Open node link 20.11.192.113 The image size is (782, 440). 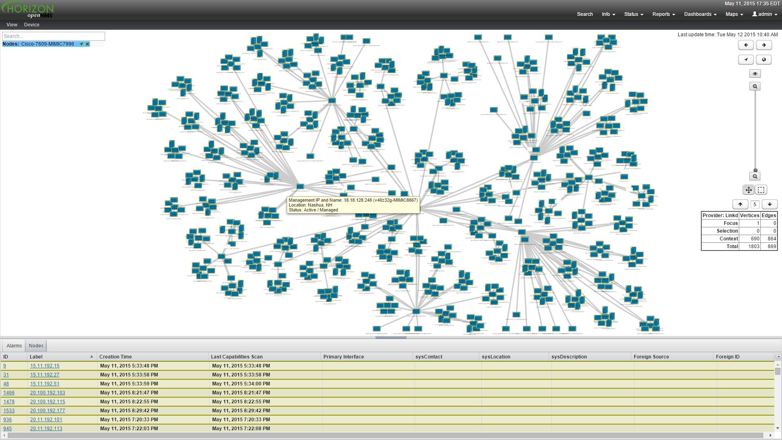pos(46,429)
